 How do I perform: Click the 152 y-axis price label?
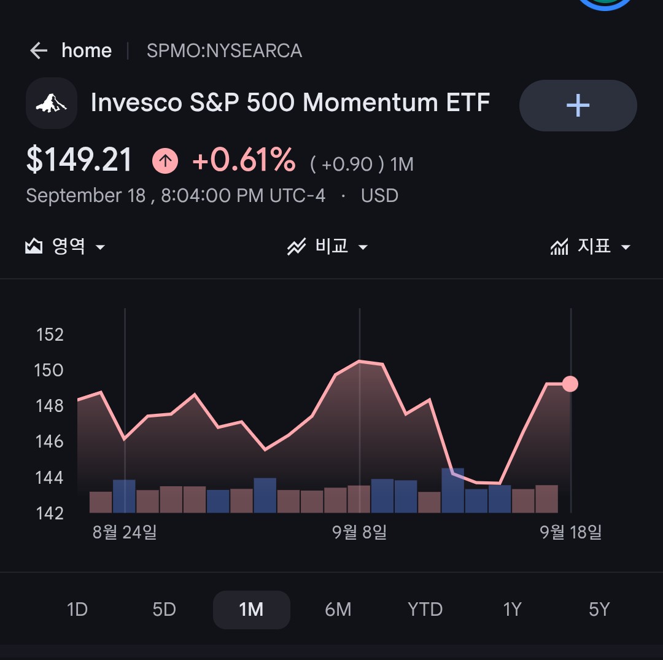click(50, 335)
